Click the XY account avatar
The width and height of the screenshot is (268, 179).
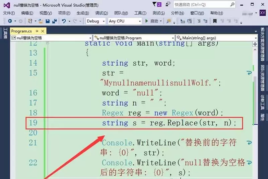[263, 13]
